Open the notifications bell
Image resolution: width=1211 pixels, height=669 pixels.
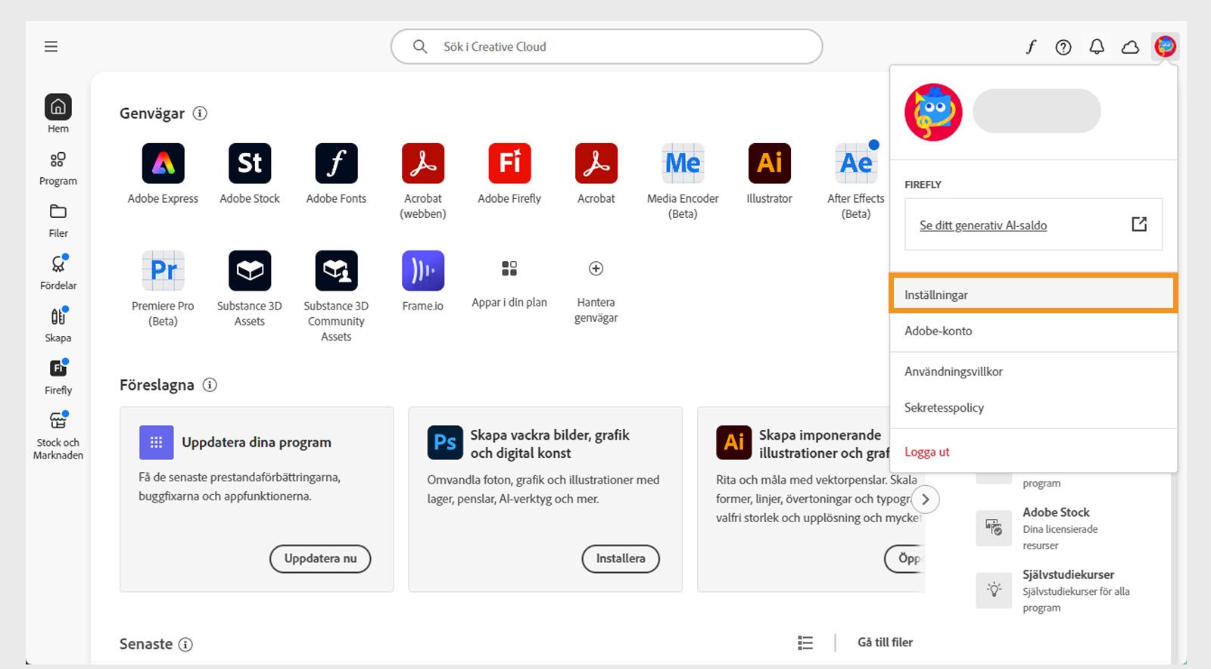coord(1097,47)
